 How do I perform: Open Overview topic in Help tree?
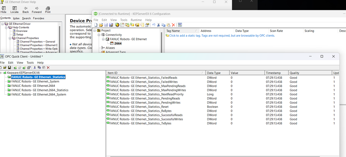coord(21,31)
